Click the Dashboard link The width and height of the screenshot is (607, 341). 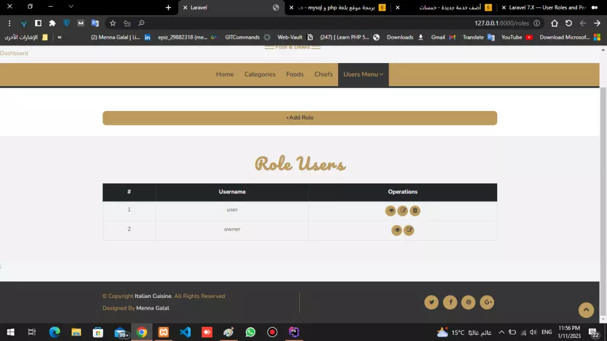tap(14, 53)
